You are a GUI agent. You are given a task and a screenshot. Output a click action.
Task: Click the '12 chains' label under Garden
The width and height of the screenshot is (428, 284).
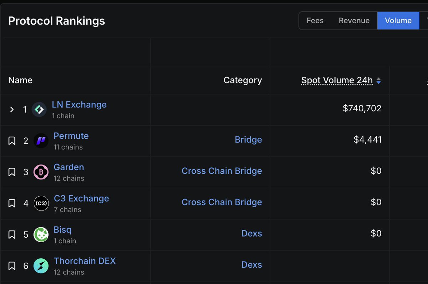click(x=69, y=178)
